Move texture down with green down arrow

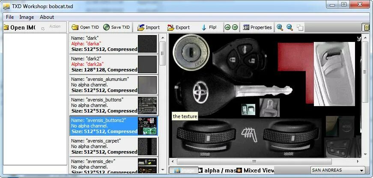[x=235, y=27]
